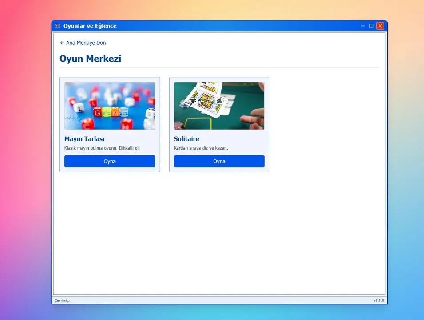This screenshot has width=424, height=320.
Task: Click the v1.0.0 version label
Action: 378,300
